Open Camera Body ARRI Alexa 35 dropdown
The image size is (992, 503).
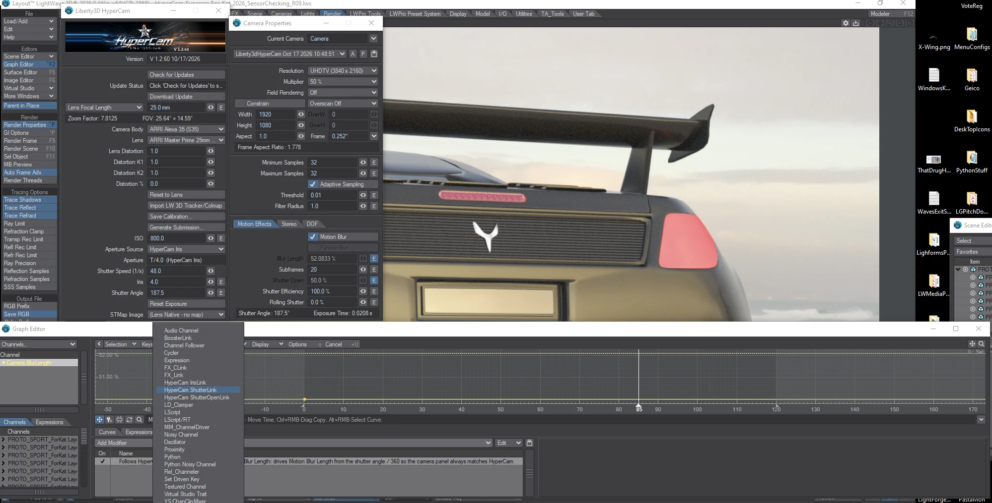[x=186, y=129]
